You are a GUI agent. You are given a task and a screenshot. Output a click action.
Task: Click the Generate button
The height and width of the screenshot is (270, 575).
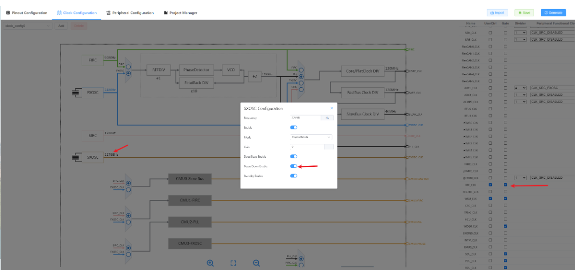(x=553, y=13)
